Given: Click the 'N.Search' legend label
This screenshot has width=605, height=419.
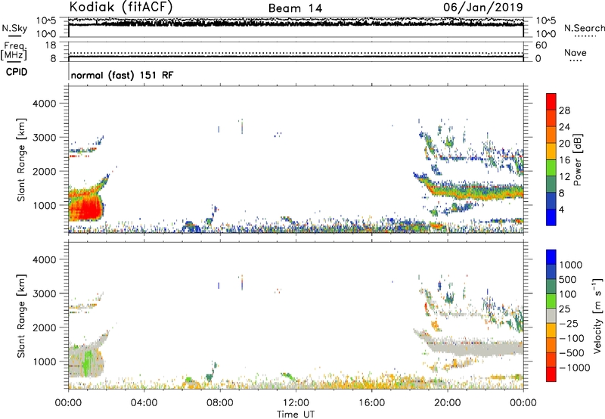Looking at the screenshot, I should click(x=585, y=28).
